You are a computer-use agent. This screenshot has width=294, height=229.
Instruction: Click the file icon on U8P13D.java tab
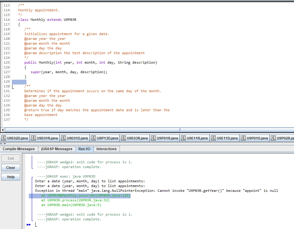pyautogui.click(x=93, y=138)
